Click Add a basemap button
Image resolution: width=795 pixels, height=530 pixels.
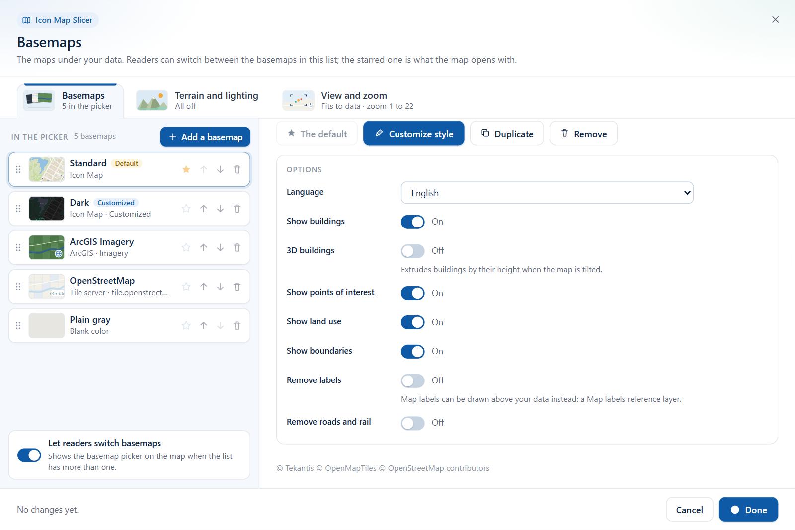click(205, 137)
